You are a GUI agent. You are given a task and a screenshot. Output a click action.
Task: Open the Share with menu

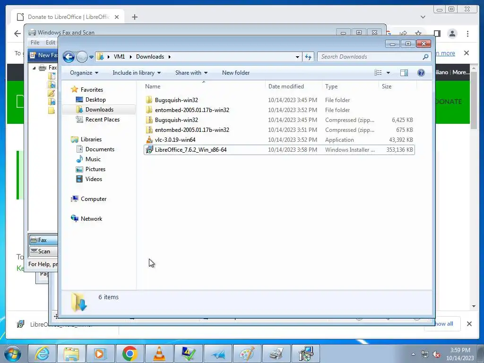click(x=191, y=73)
